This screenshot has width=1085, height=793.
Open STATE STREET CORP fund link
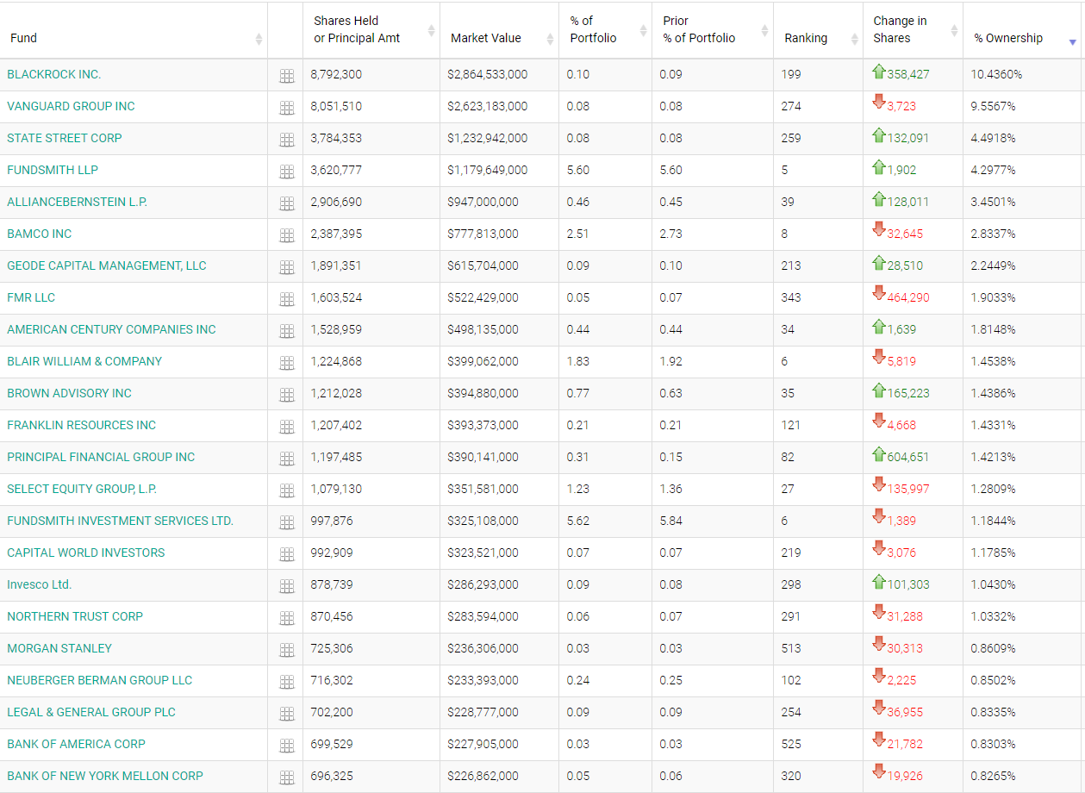click(x=65, y=138)
